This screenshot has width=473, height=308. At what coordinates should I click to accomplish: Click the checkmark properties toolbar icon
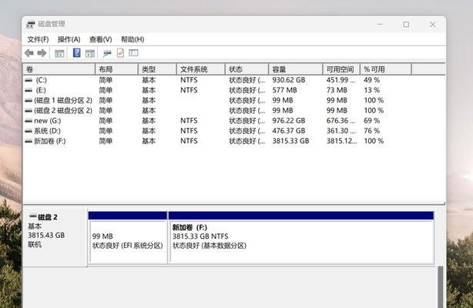pyautogui.click(x=120, y=53)
